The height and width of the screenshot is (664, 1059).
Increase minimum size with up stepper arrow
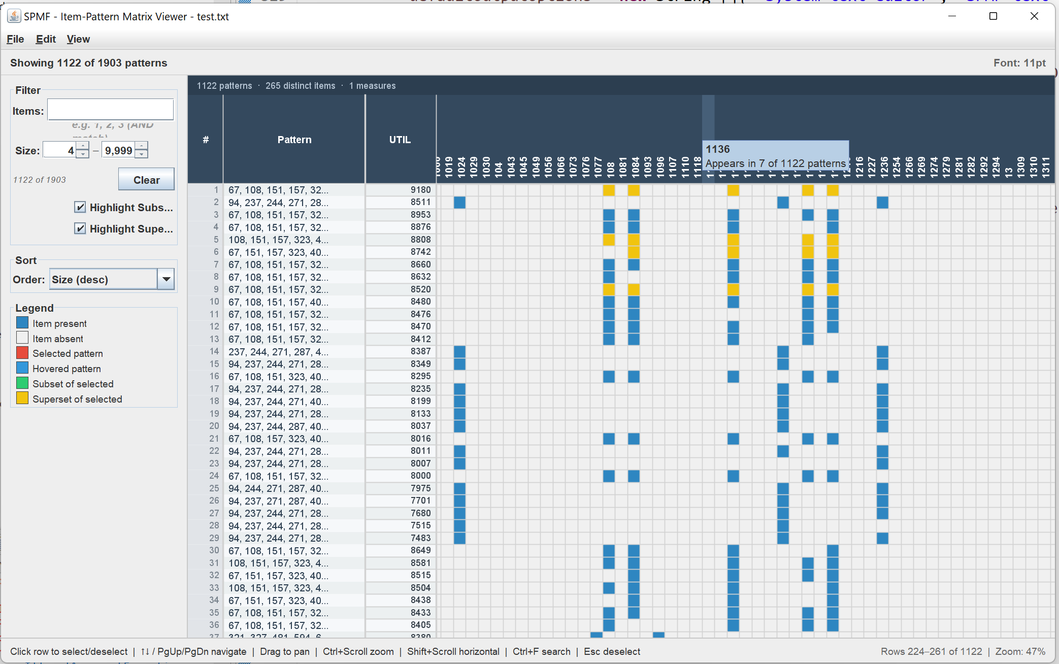point(83,146)
